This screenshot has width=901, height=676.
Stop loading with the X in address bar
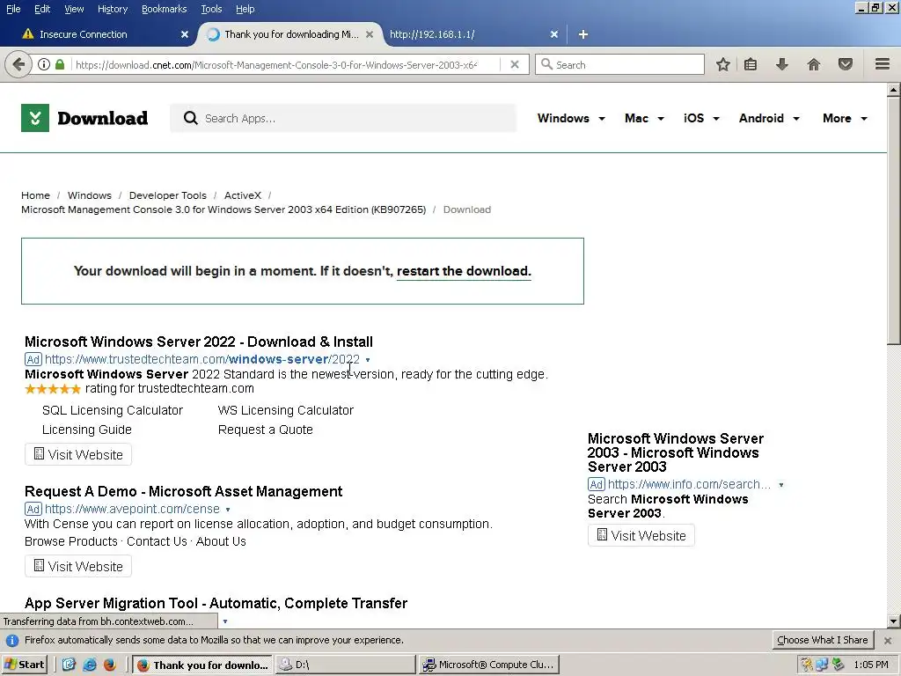click(515, 64)
